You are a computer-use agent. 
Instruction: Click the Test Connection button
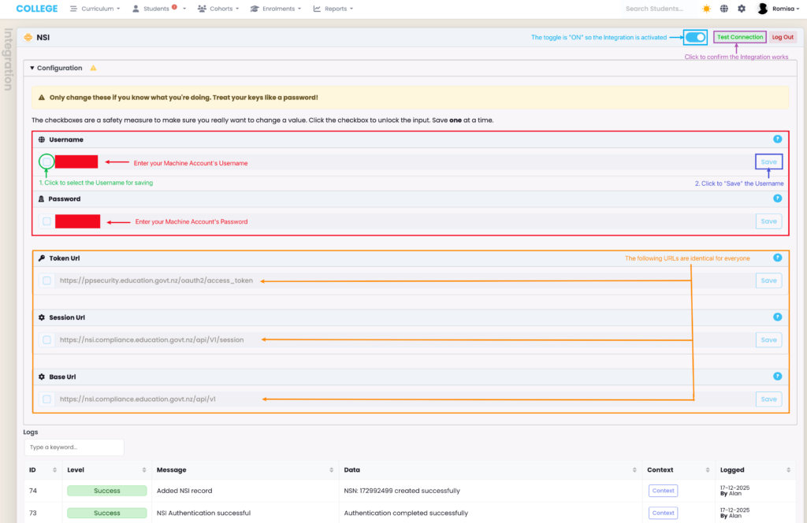point(739,37)
